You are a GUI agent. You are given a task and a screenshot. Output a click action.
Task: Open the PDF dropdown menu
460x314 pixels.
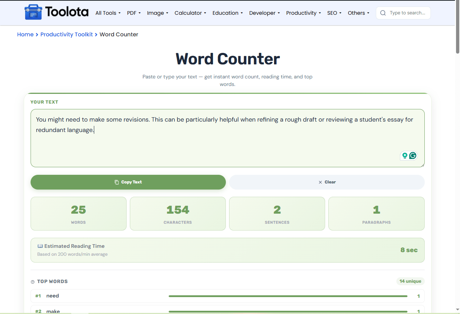point(134,13)
